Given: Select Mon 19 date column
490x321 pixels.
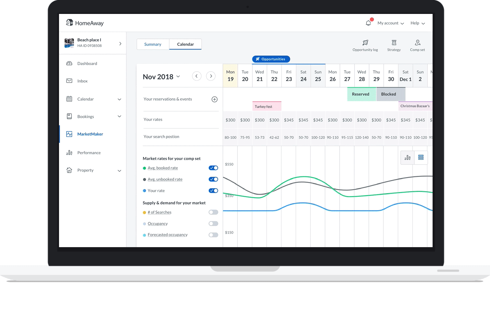Looking at the screenshot, I should [x=230, y=76].
